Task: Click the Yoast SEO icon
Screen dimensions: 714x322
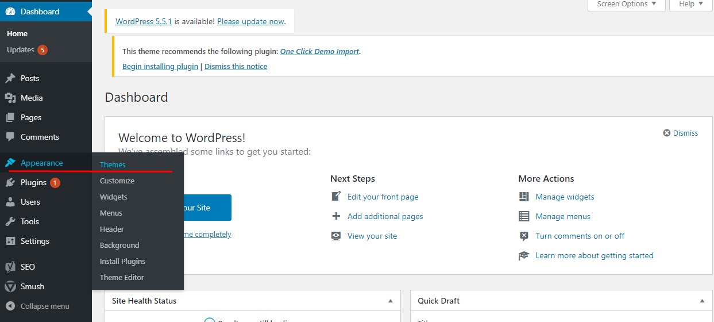Action: (x=10, y=267)
